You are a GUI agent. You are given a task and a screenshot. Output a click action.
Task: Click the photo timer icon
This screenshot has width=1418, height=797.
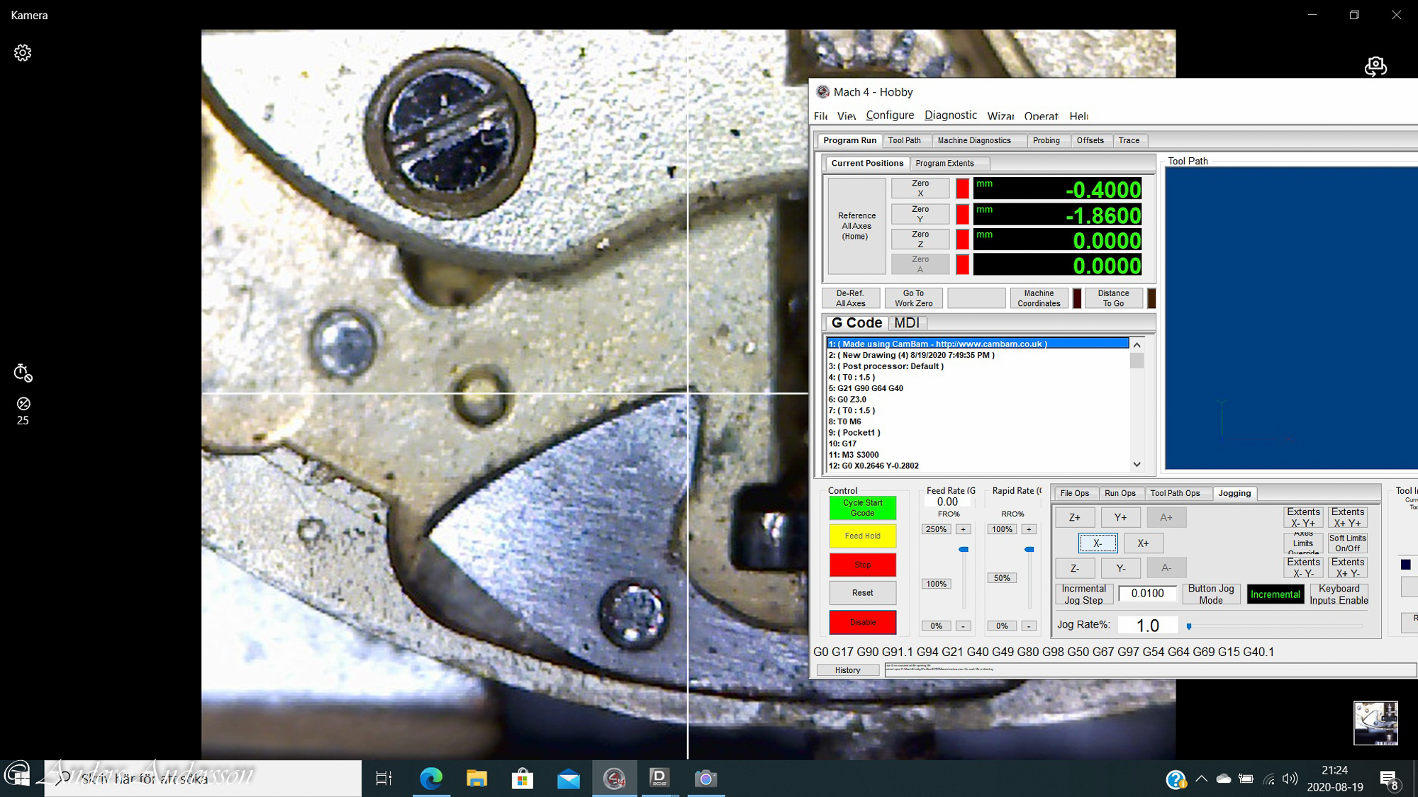23,373
